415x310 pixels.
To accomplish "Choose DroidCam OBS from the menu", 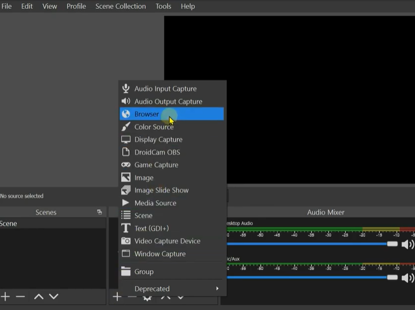I will 172,152.
